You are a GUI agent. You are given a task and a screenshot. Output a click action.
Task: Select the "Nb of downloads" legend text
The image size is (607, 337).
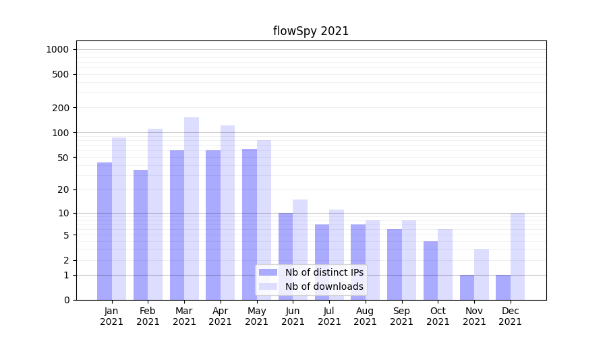324,286
